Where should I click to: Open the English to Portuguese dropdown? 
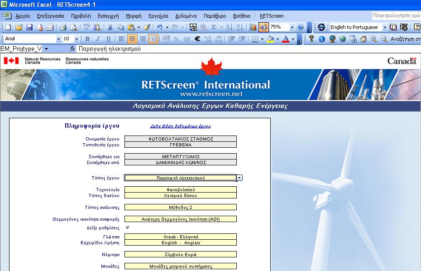click(x=385, y=28)
